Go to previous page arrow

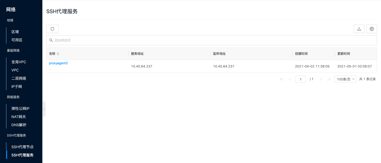[290, 79]
